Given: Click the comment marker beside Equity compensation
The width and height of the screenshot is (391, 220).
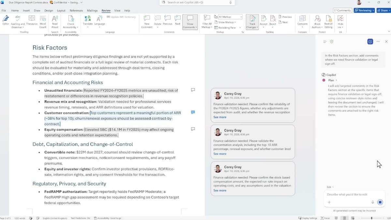Looking at the screenshot, I should click(x=193, y=129).
